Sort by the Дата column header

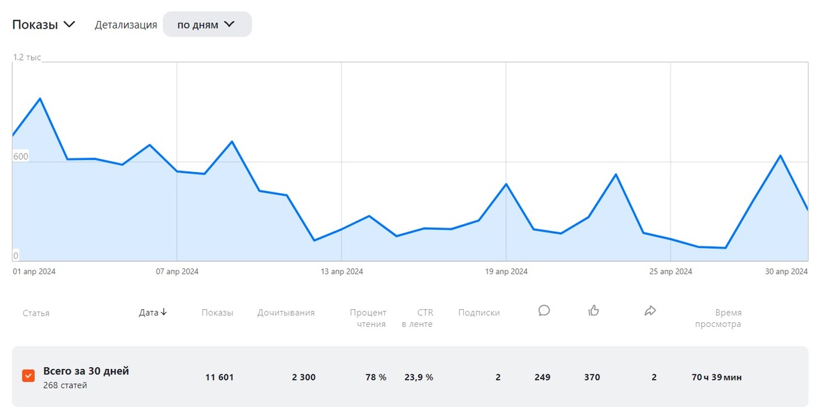click(153, 313)
